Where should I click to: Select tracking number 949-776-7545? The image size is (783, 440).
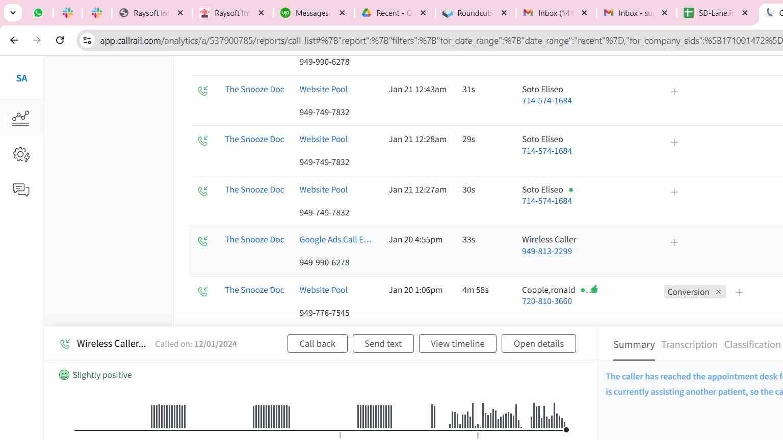[x=324, y=313]
